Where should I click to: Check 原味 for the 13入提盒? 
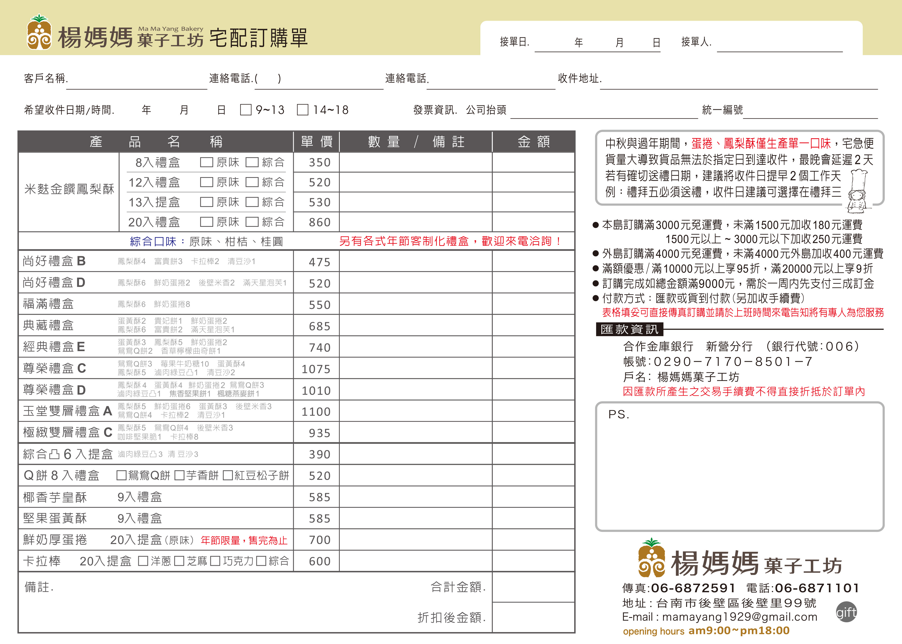click(x=207, y=202)
